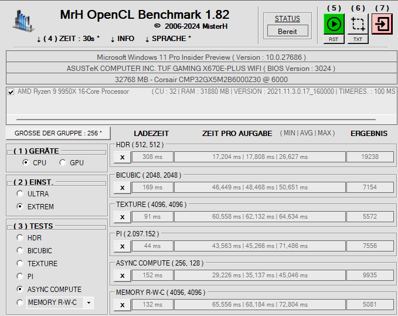Click the CU : 32 device details text
Image resolution: width=398 pixels, height=316 pixels.
(273, 91)
